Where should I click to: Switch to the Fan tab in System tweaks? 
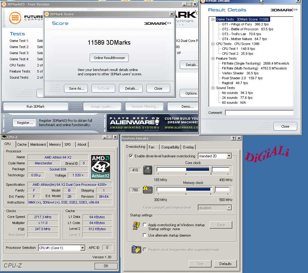(x=151, y=147)
